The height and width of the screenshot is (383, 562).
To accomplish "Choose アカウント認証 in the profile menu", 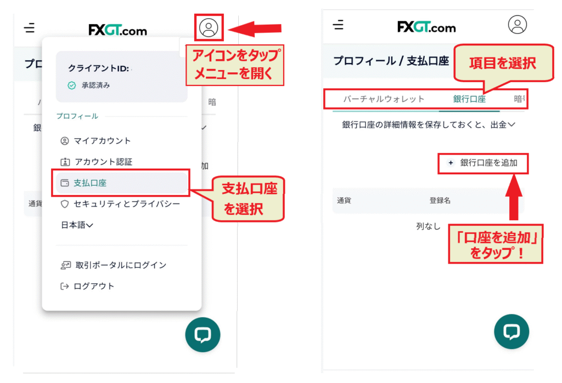I will [103, 162].
